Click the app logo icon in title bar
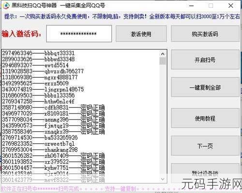242x193 pixels. pyautogui.click(x=6, y=5)
